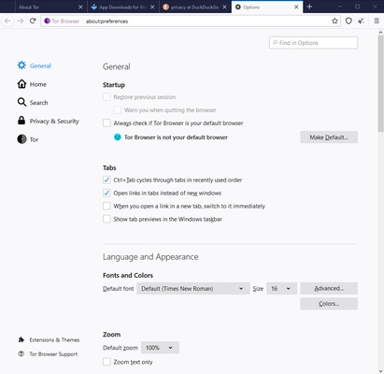
Task: Switch to privacy at DuckDuckGo tab
Action: pyautogui.click(x=194, y=7)
